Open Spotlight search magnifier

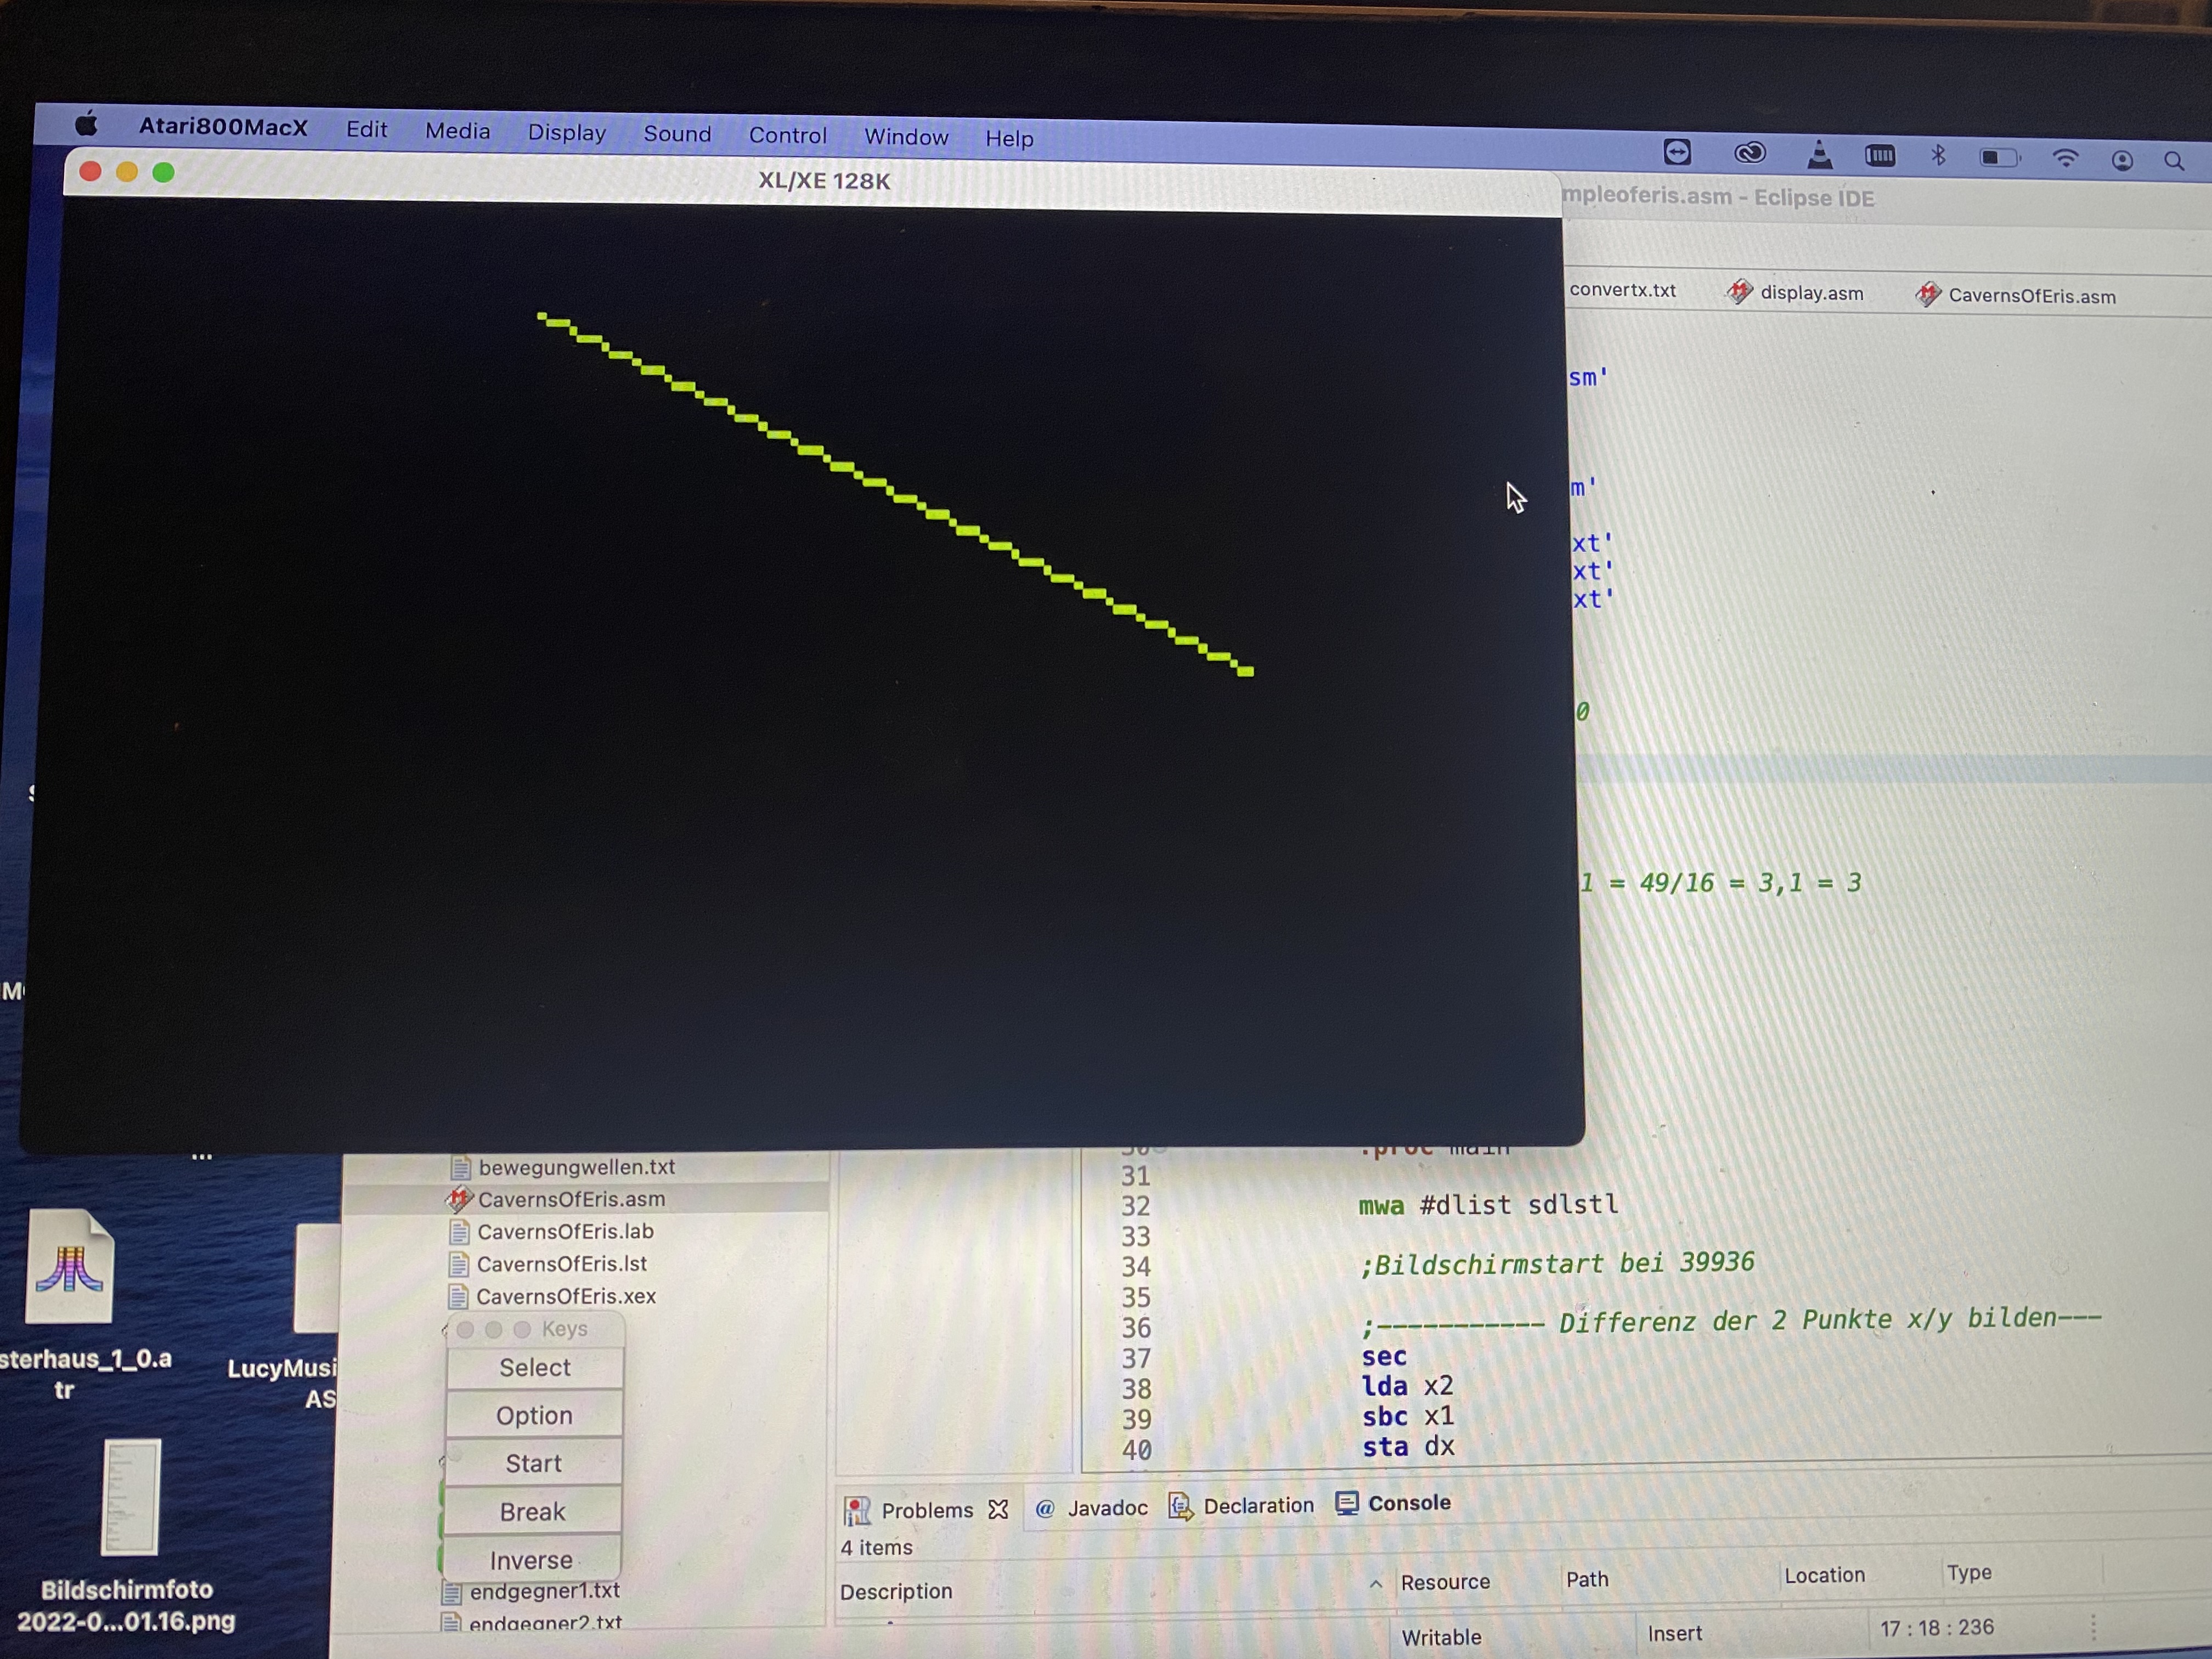[x=2174, y=160]
